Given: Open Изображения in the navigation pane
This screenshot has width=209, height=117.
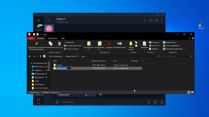Looking at the screenshot, I should pyautogui.click(x=39, y=74).
